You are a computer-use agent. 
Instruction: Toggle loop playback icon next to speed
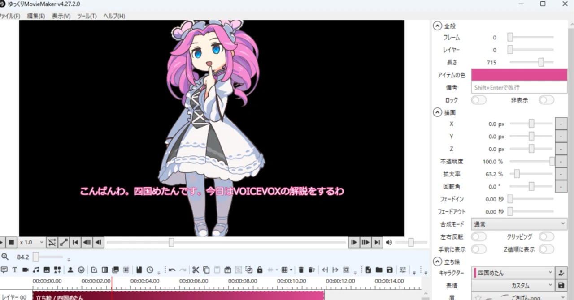(52, 242)
